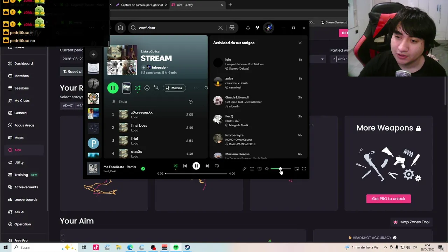
Task: Open the falopado profile link
Action: coord(159,67)
